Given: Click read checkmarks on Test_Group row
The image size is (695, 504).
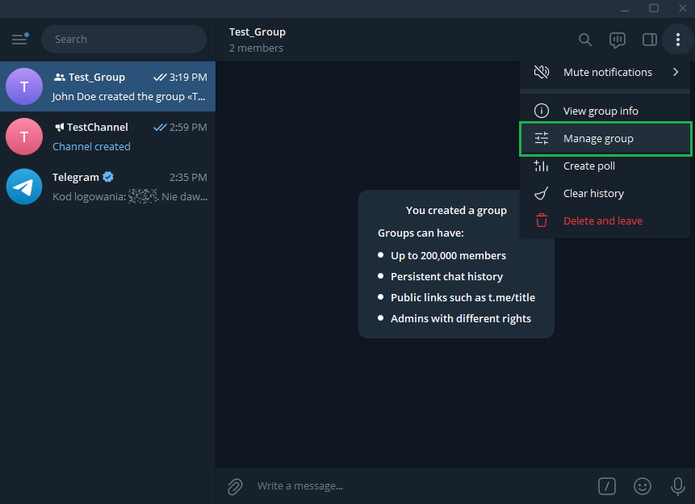Looking at the screenshot, I should [160, 78].
